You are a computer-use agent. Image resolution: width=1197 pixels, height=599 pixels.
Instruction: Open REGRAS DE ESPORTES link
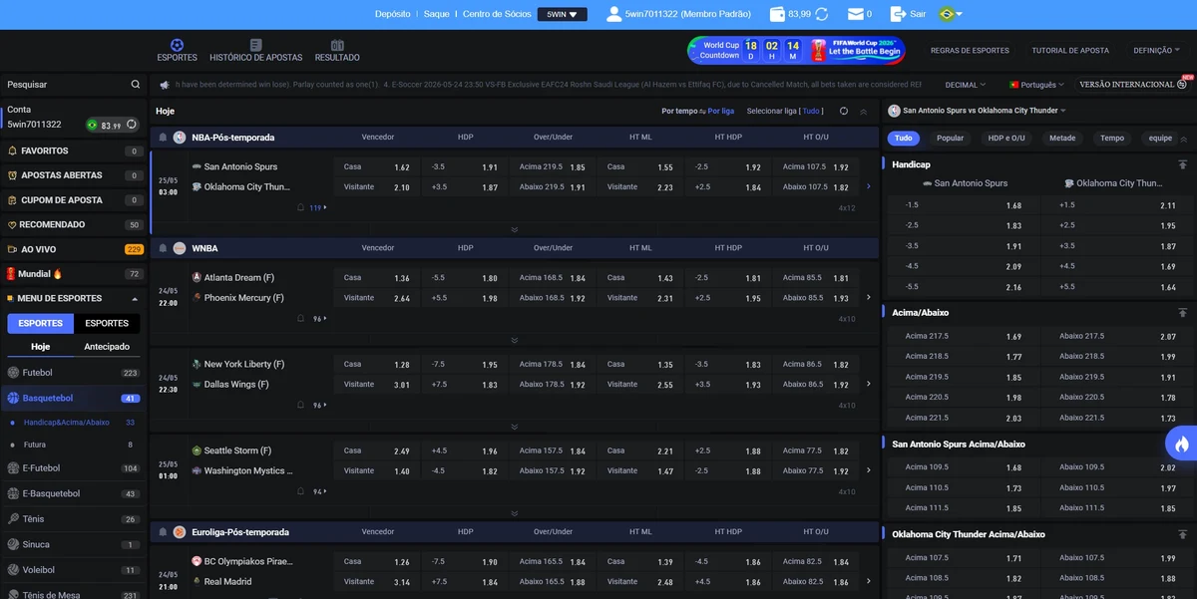970,51
